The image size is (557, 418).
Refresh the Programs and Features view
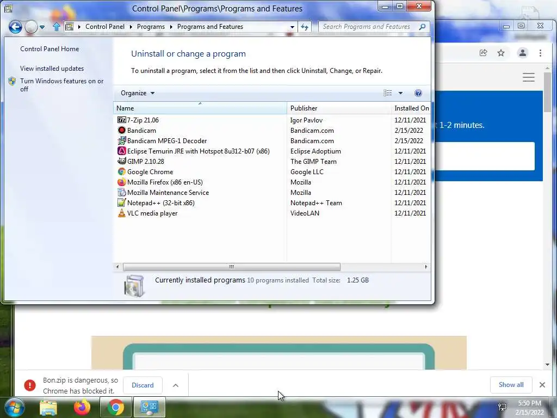(x=305, y=27)
